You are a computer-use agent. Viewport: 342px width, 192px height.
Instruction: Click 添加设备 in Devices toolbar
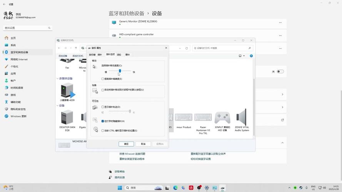[63, 56]
